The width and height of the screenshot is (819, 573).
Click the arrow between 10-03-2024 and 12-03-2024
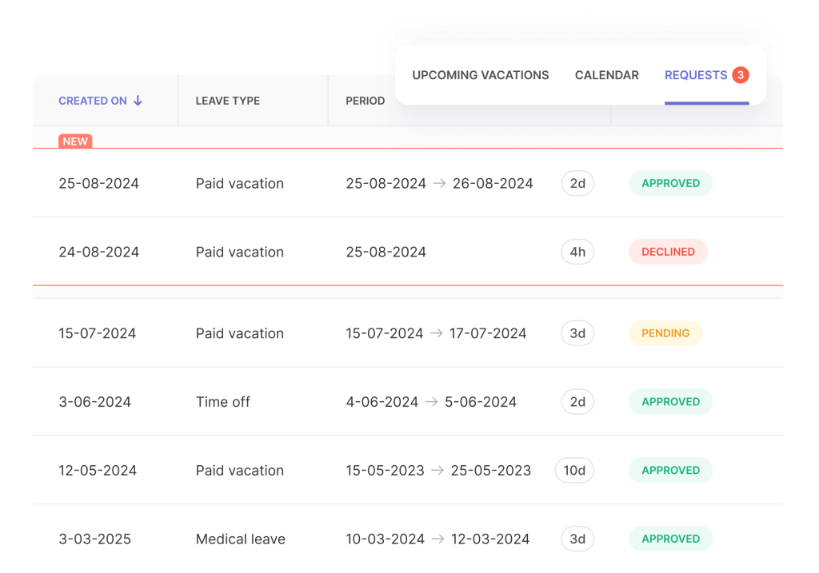point(437,539)
